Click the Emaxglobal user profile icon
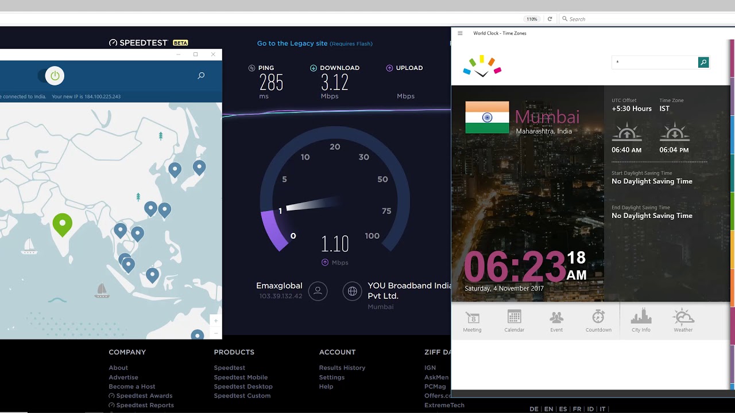Image resolution: width=735 pixels, height=413 pixels. point(318,291)
